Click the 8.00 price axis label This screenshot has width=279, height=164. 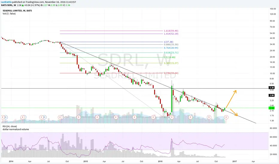pyautogui.click(x=272, y=79)
